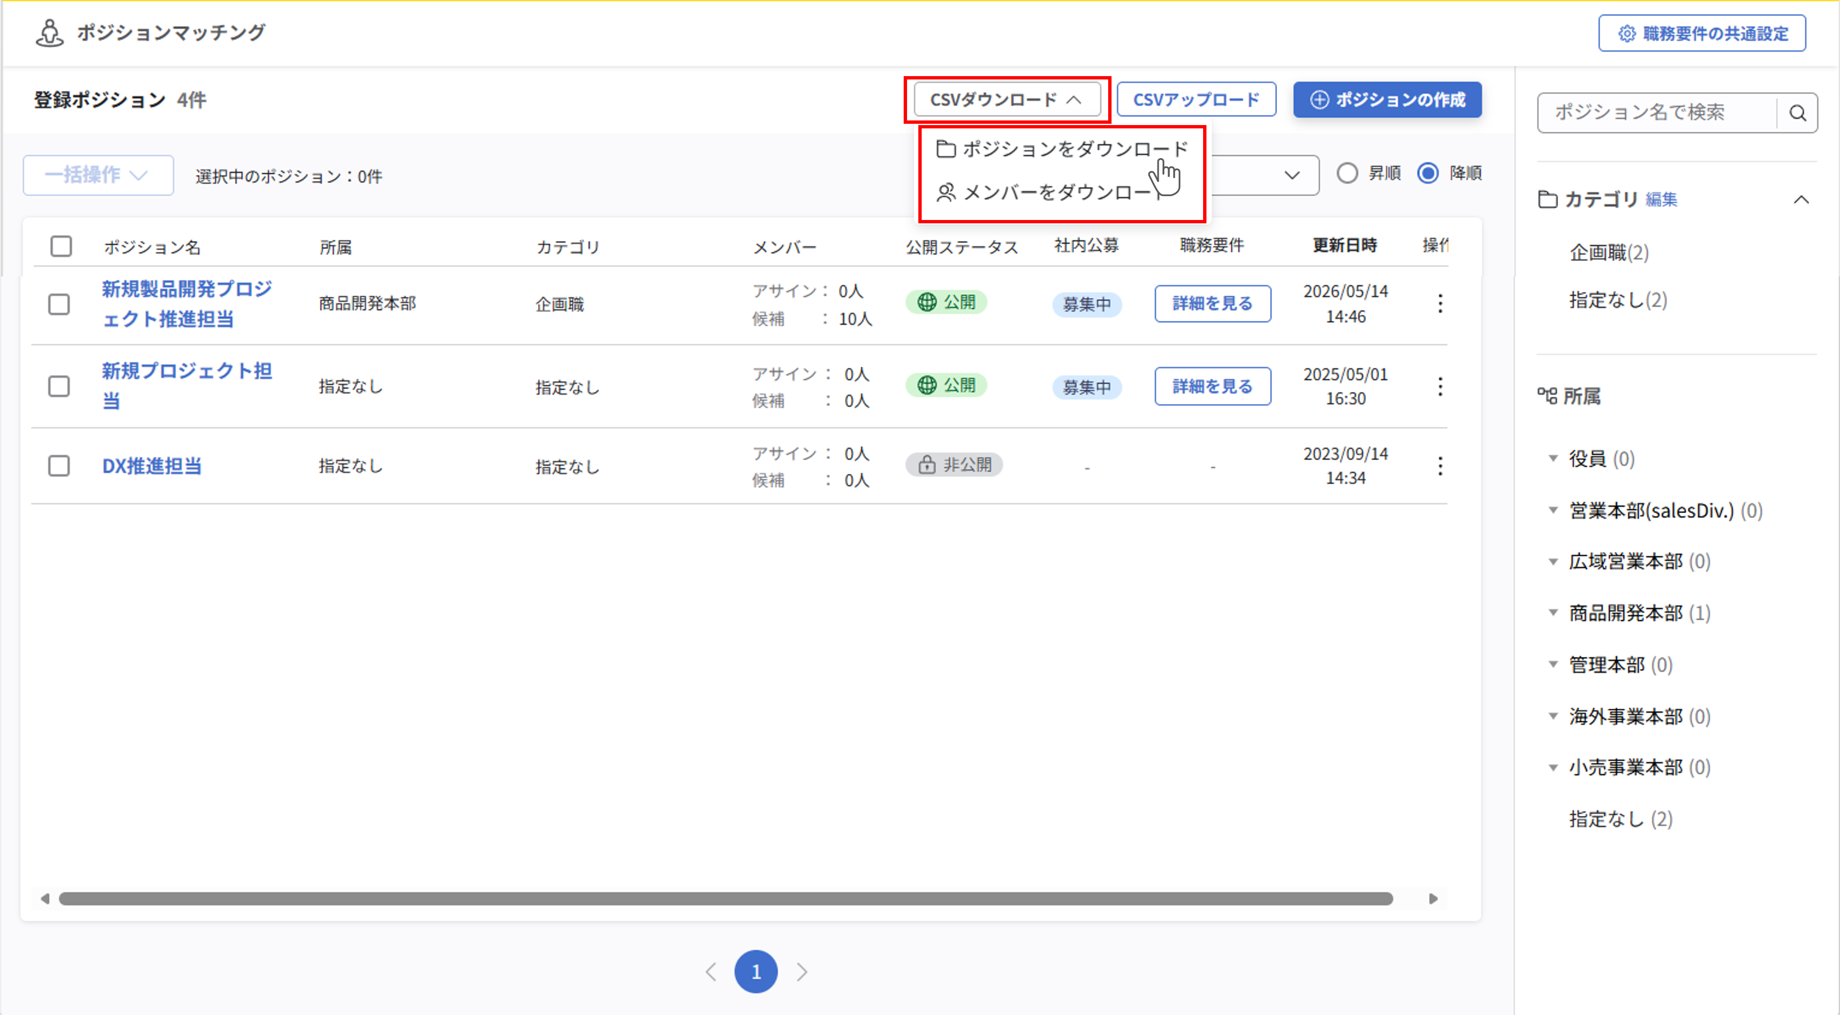Go to the previous page arrow
The image size is (1840, 1015).
pyautogui.click(x=711, y=972)
